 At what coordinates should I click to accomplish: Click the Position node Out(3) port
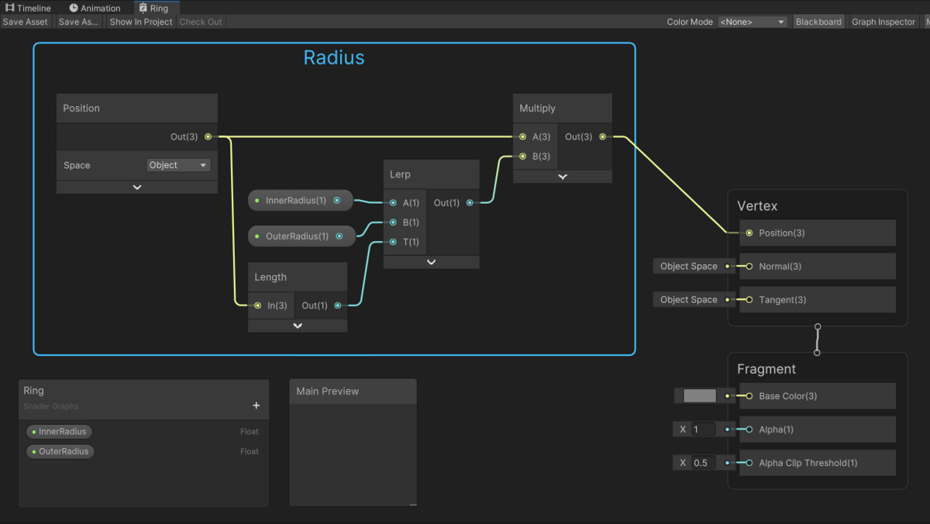click(x=208, y=136)
